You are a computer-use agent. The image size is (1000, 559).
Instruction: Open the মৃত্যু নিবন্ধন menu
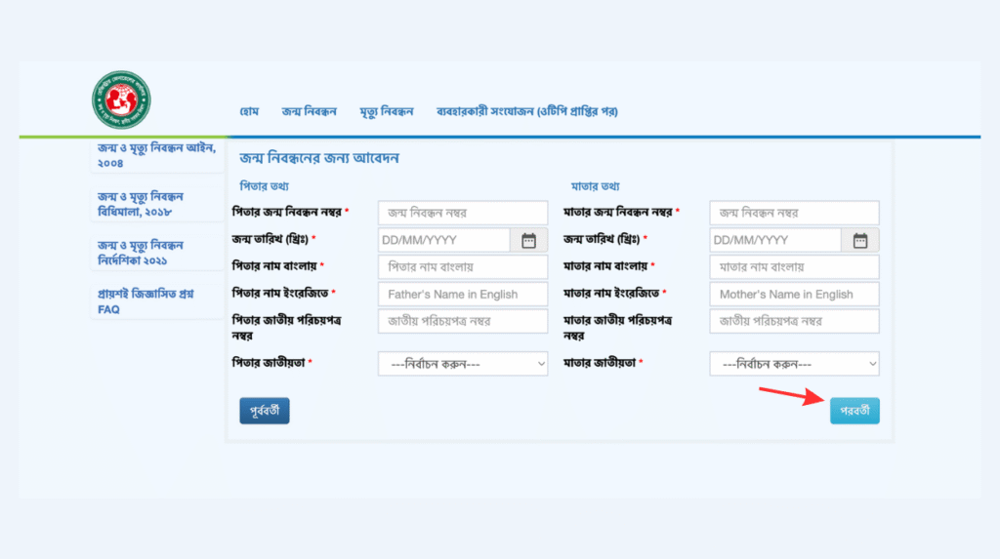tap(387, 111)
